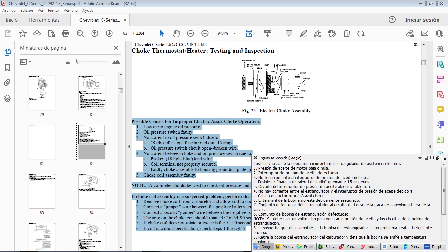Select the highlight text pen tool
448x252 pixels.
tap(303, 33)
